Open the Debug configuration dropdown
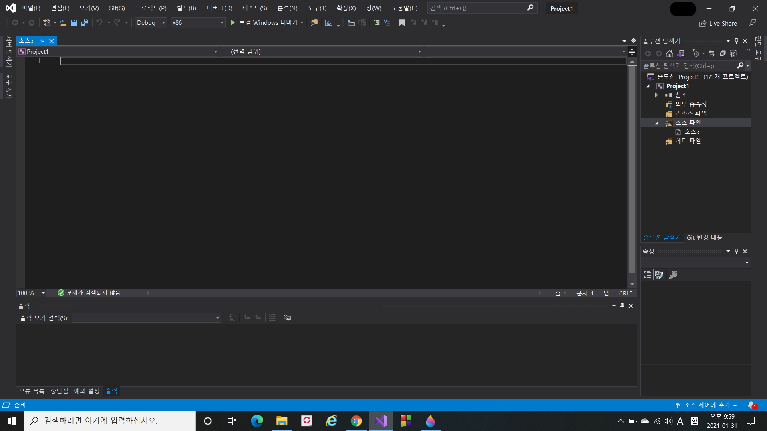The image size is (767, 431). pos(151,23)
